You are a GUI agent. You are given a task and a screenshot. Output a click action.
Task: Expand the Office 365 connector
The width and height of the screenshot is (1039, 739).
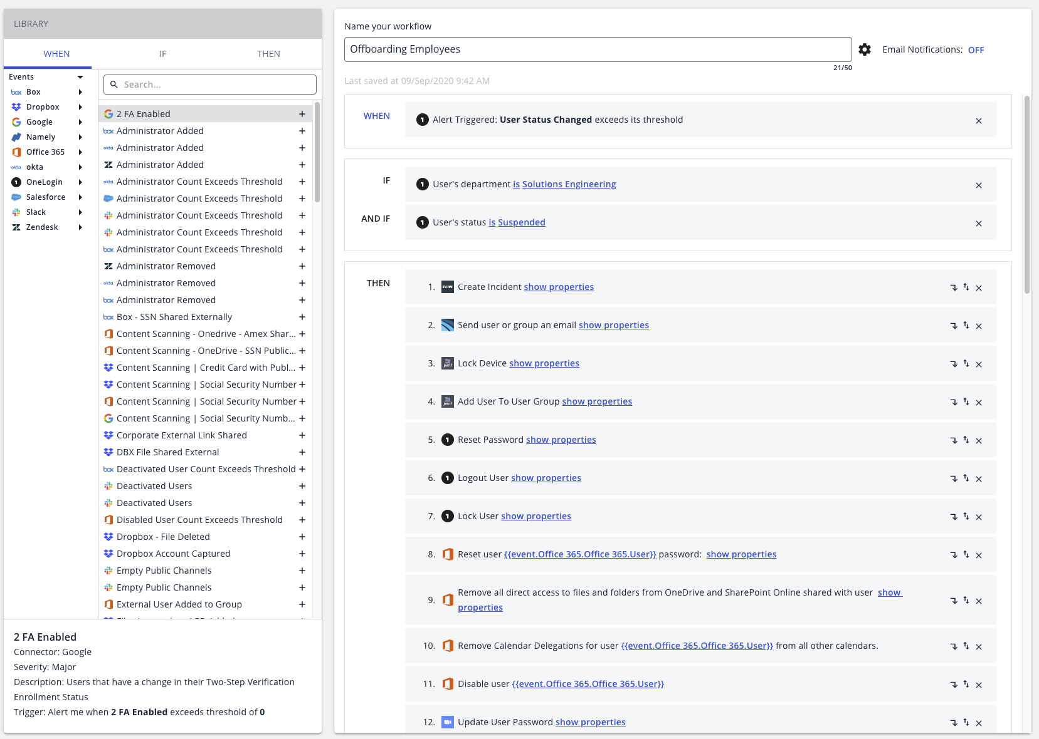(80, 152)
